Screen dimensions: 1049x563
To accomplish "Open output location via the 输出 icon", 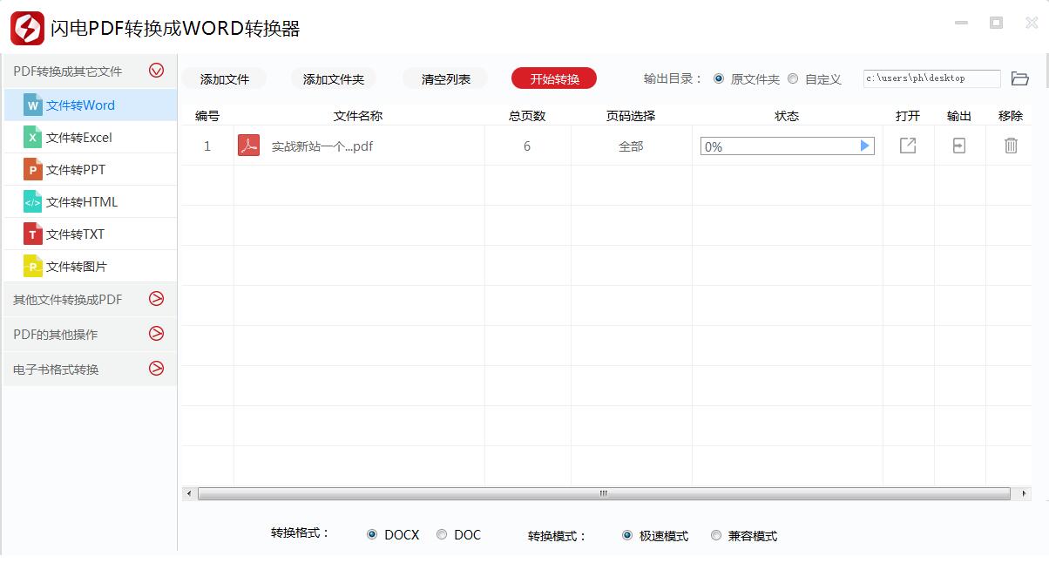I will [958, 146].
